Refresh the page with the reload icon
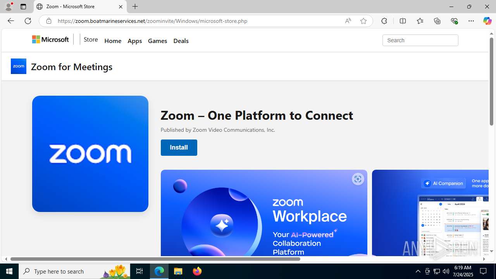This screenshot has height=279, width=496. pos(28,21)
